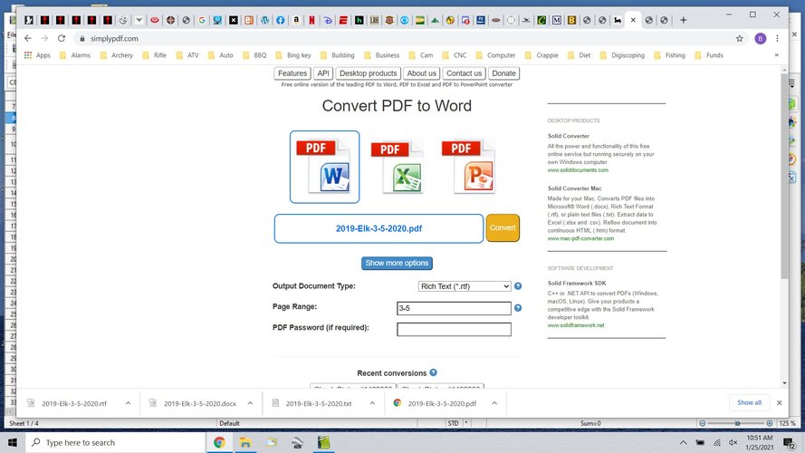This screenshot has width=805, height=453.
Task: Click the simplypdf.com address bar
Action: tap(406, 39)
